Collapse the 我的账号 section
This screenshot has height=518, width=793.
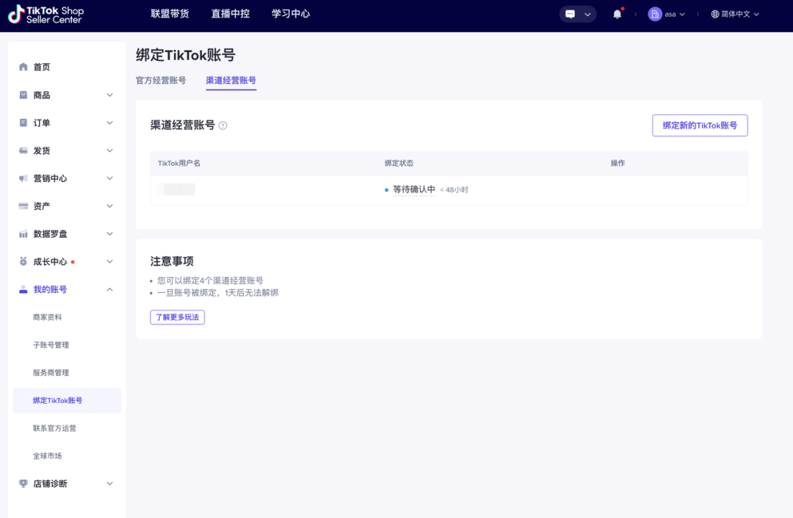(109, 289)
